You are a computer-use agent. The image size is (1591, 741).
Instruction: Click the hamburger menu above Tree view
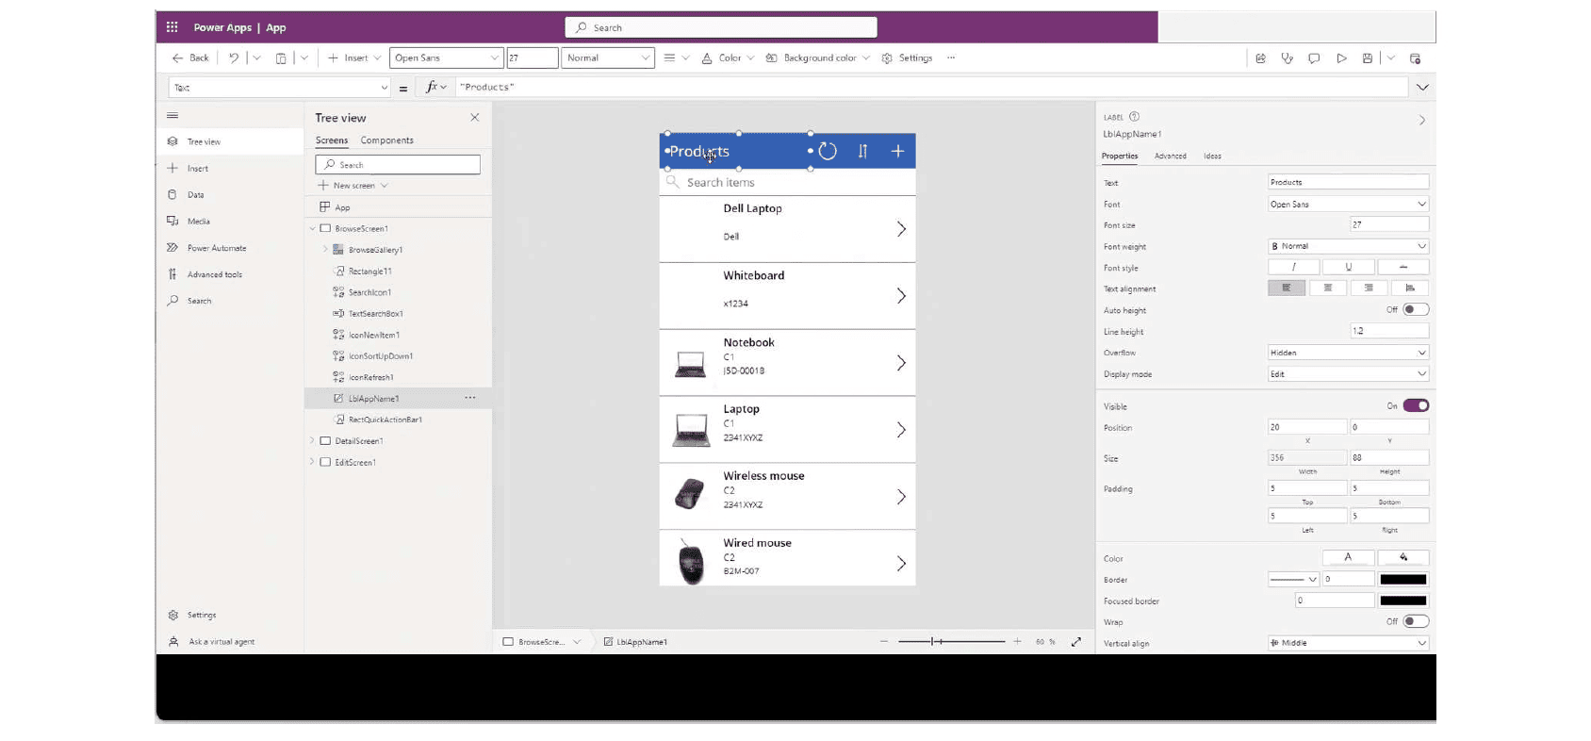coord(172,115)
